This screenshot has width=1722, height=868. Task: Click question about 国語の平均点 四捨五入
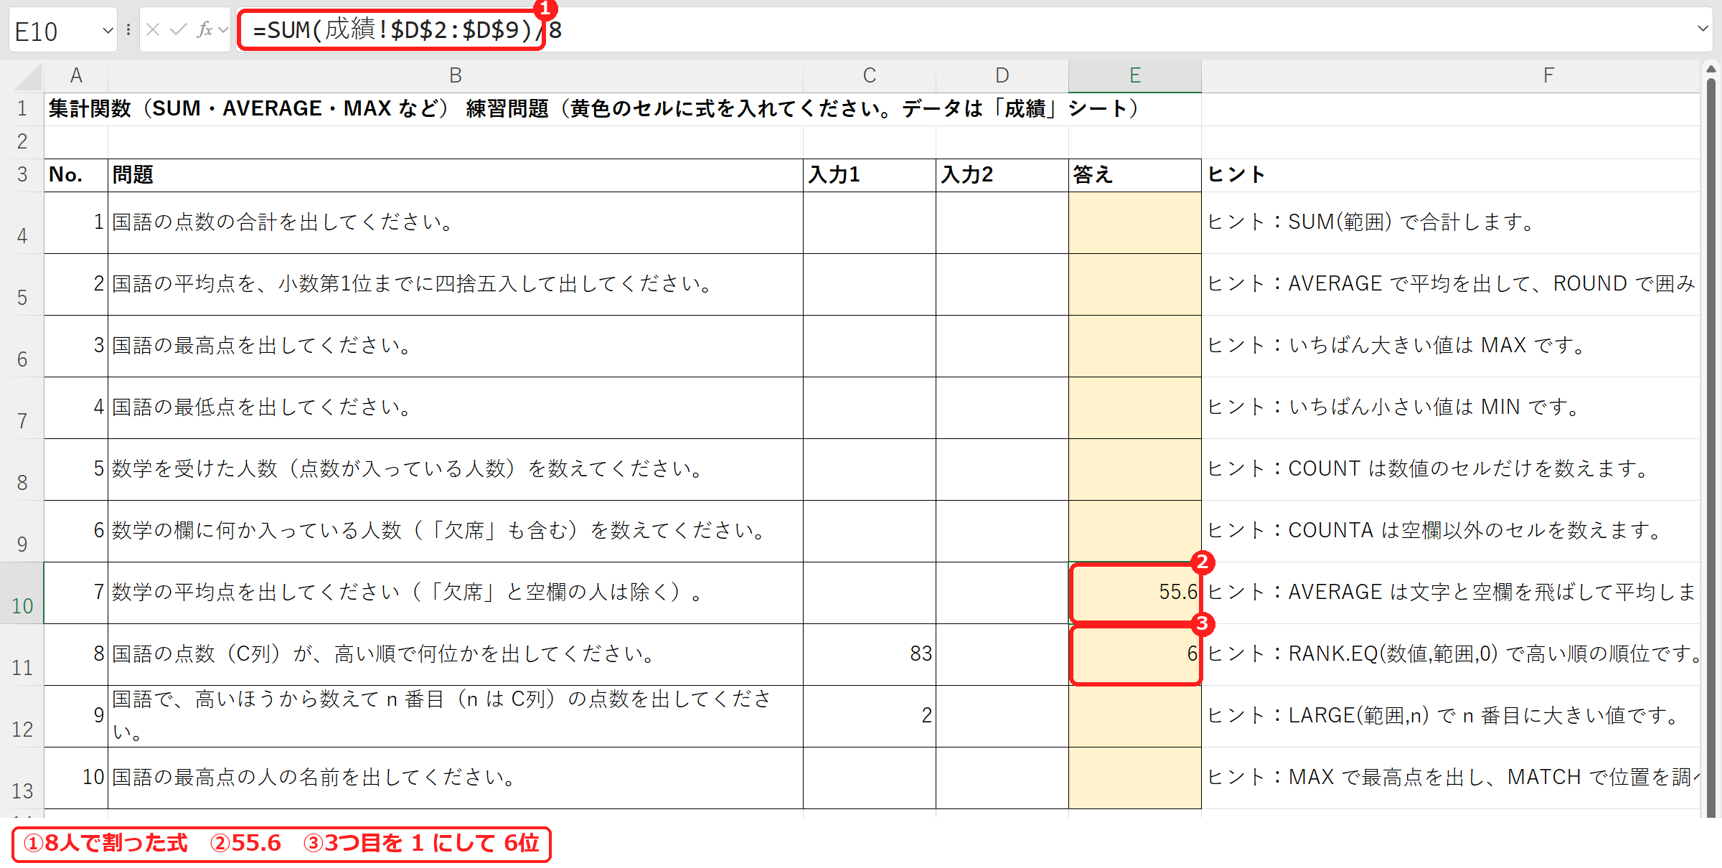pyautogui.click(x=456, y=284)
